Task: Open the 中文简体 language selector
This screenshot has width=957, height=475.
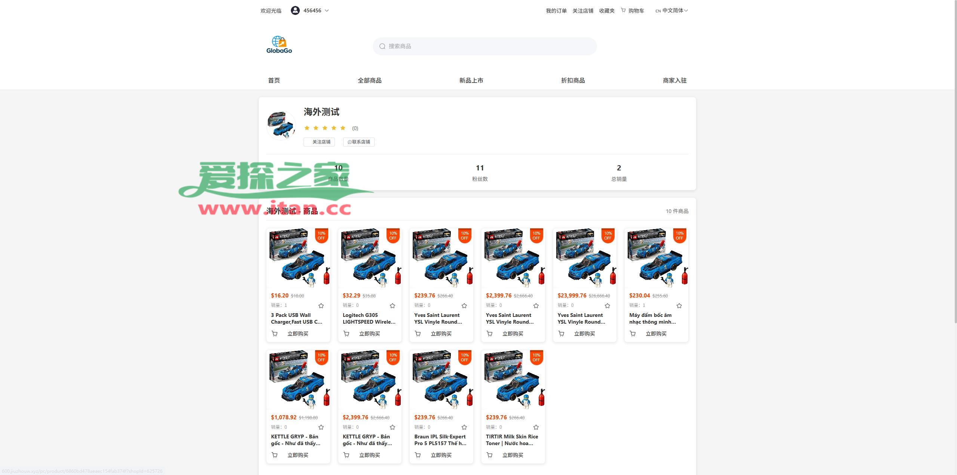Action: tap(672, 10)
